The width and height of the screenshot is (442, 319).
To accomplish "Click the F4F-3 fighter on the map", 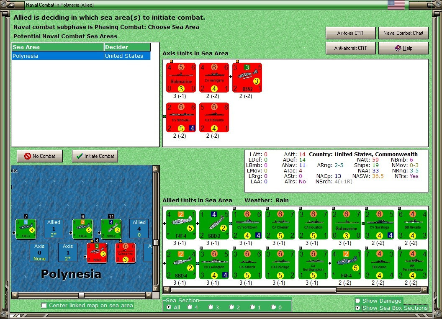I will pyautogui.click(x=26, y=229).
